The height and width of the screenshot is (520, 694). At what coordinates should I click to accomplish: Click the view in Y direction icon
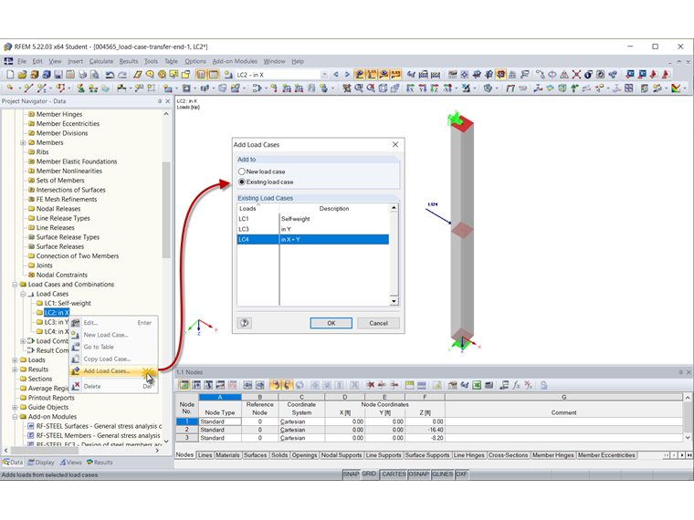(422, 88)
